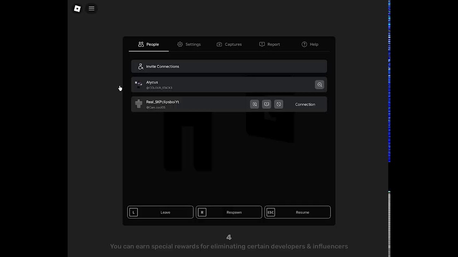Open the Help tab
Image resolution: width=458 pixels, height=257 pixels.
coord(310,44)
